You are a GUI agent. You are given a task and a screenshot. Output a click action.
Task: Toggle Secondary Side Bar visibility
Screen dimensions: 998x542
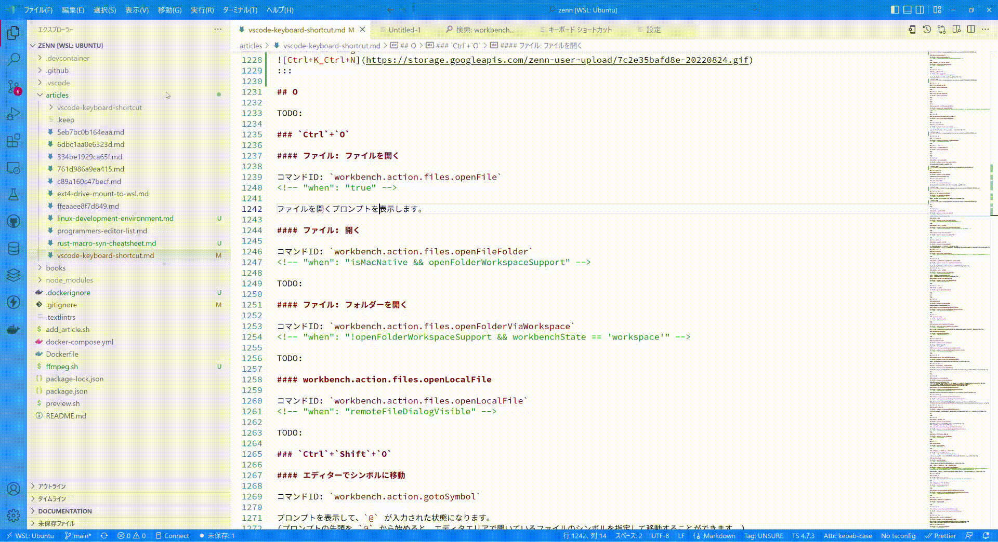[920, 10]
